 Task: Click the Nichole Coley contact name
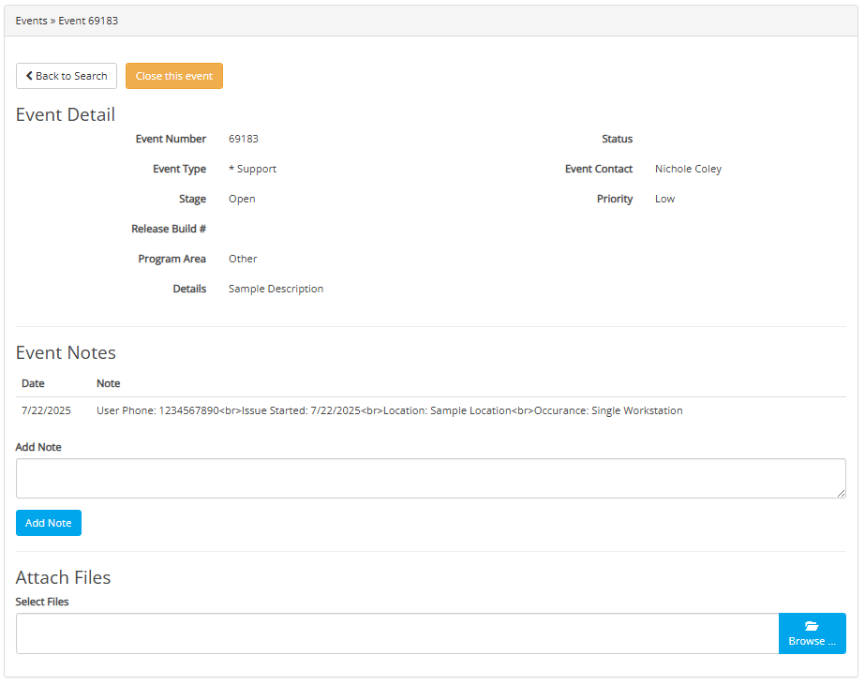(688, 169)
